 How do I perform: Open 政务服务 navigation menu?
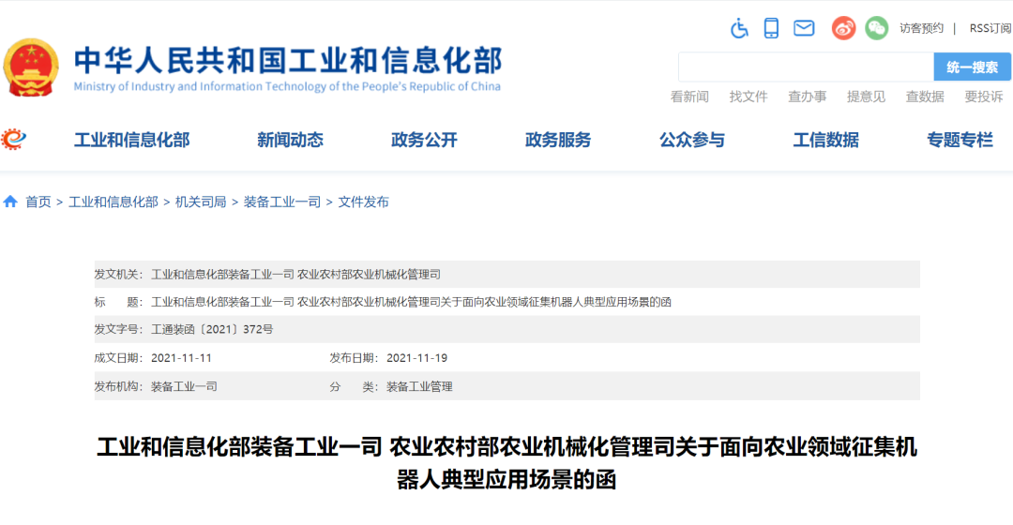coord(558,140)
